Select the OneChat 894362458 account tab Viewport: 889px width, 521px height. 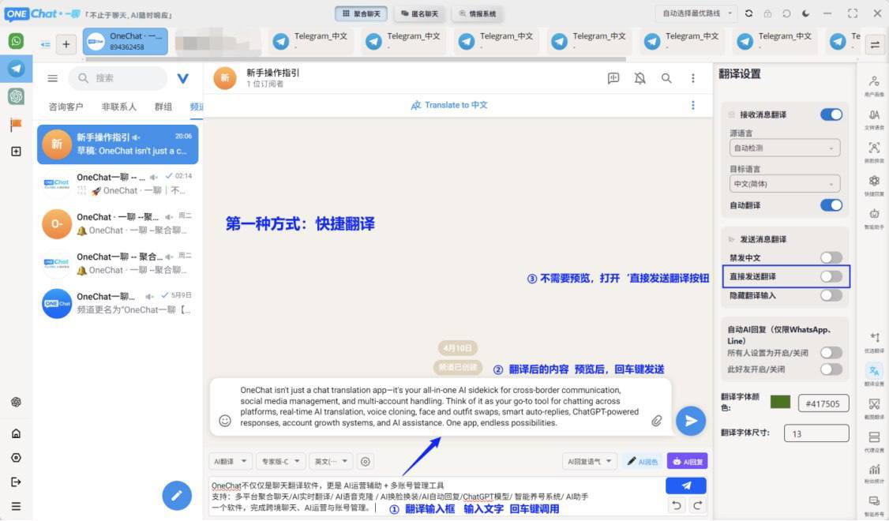point(126,41)
